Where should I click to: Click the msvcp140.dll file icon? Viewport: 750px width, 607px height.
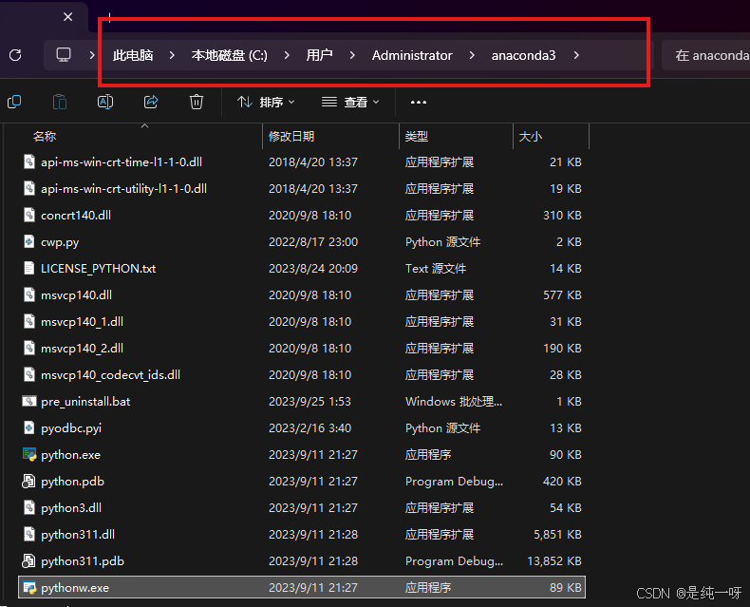pos(29,294)
